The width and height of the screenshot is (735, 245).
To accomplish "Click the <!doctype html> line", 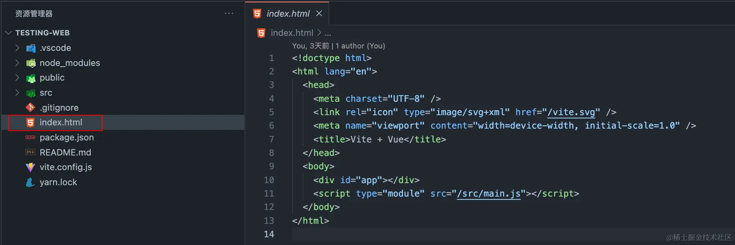I will [x=332, y=58].
